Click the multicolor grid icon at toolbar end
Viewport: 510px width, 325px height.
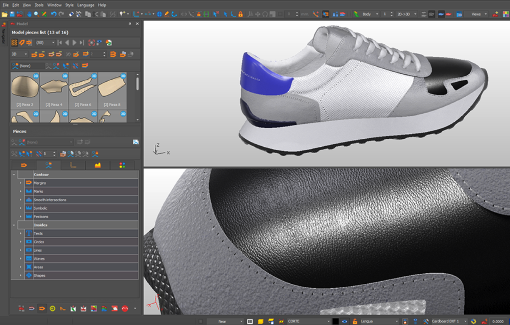pyautogui.click(x=506, y=14)
